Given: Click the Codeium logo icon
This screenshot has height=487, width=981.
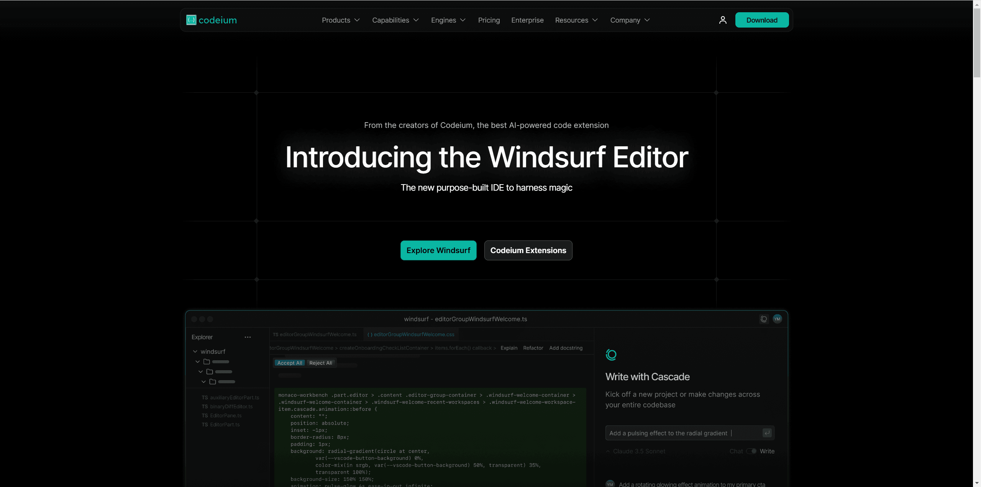Looking at the screenshot, I should (x=191, y=20).
